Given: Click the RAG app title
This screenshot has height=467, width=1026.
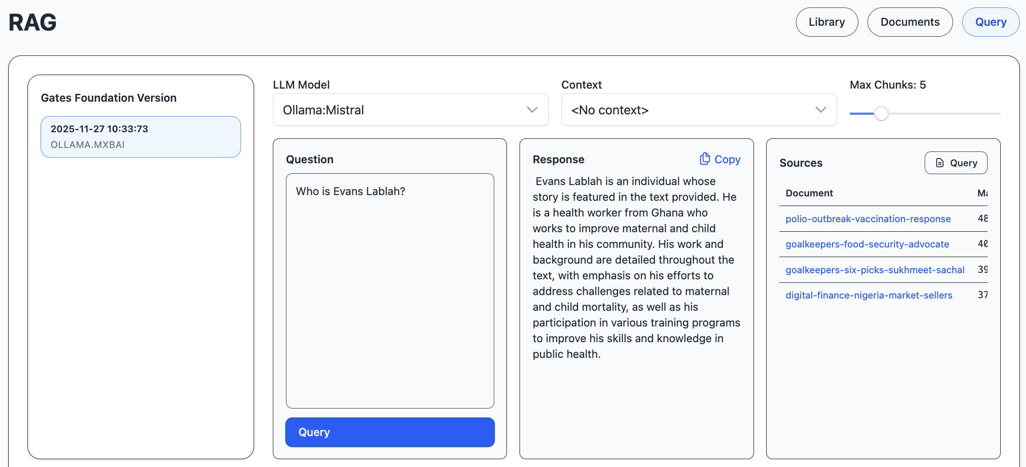Looking at the screenshot, I should click(33, 22).
